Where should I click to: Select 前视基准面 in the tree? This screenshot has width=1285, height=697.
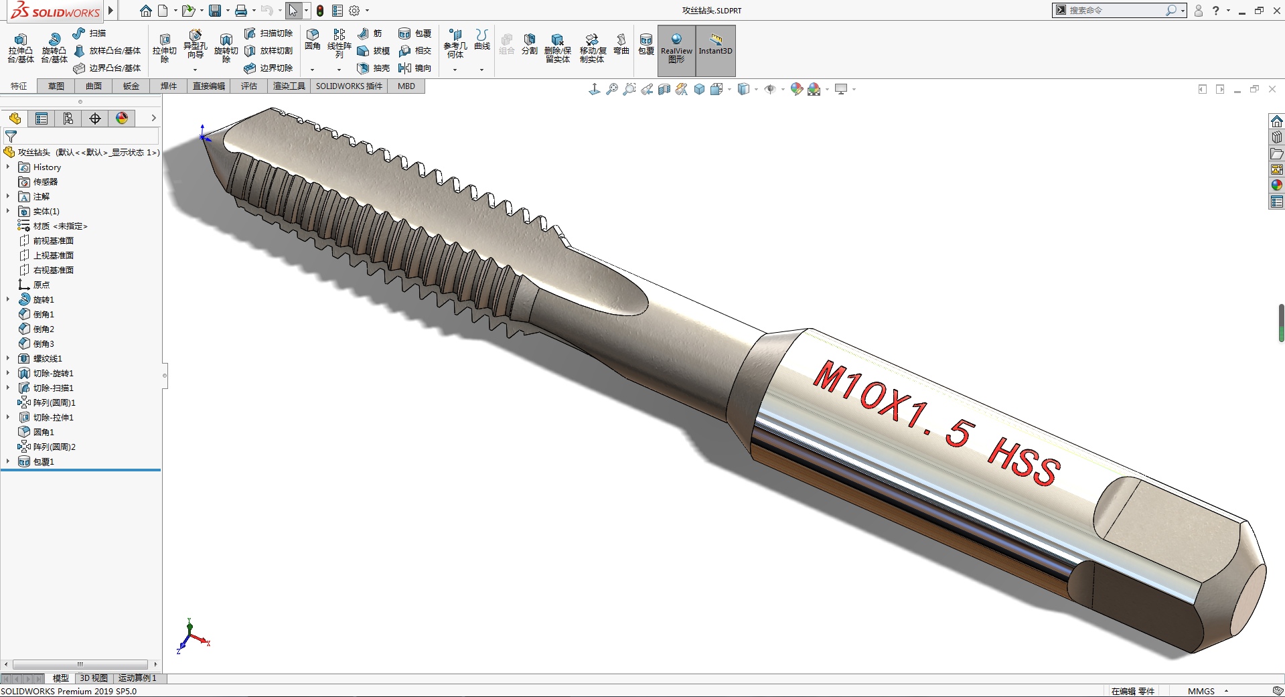pos(46,240)
